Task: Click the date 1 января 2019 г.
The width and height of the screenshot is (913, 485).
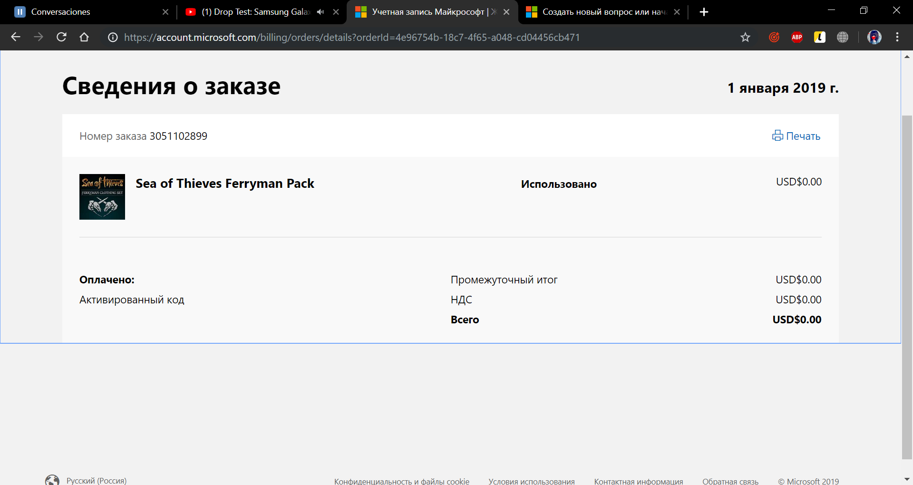Action: [783, 88]
